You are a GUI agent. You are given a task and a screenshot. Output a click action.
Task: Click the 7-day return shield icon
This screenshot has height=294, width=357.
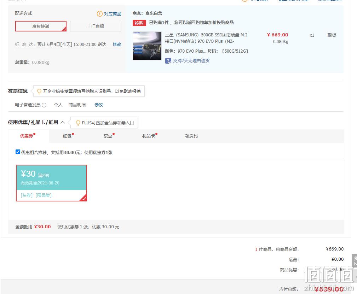pyautogui.click(x=168, y=61)
